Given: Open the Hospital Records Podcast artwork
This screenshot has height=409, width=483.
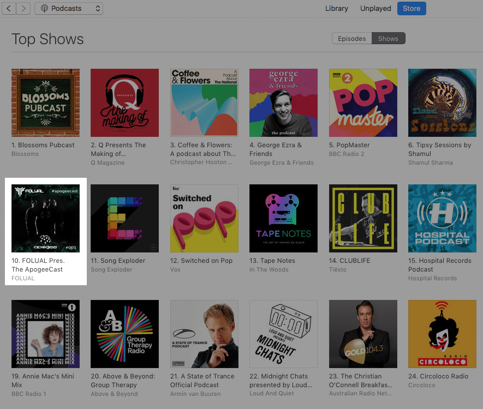Looking at the screenshot, I should click(x=442, y=218).
